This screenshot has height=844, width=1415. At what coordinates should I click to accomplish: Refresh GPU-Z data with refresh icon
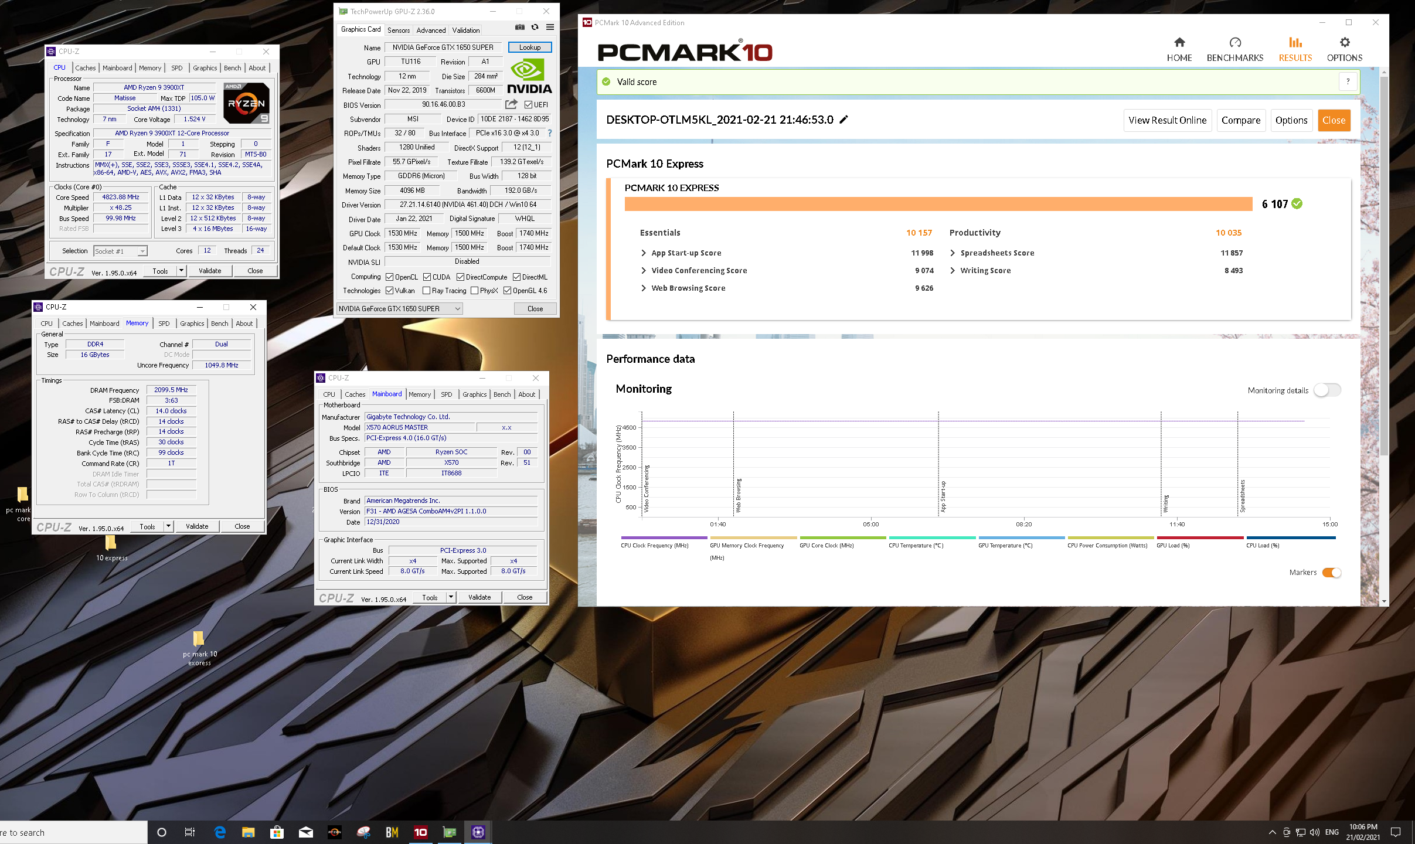click(535, 27)
